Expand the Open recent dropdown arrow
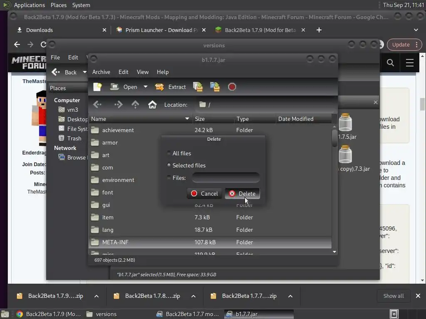The width and height of the screenshot is (426, 319). [x=146, y=87]
